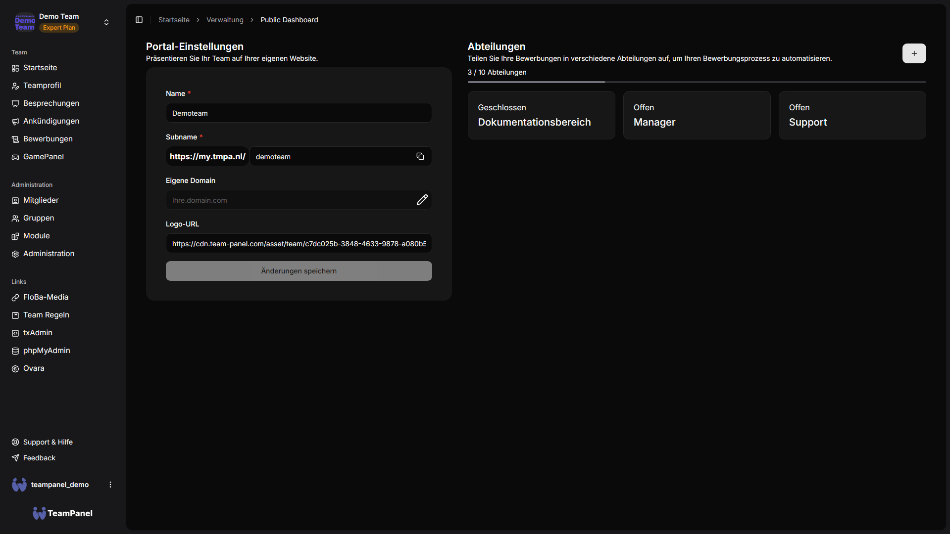Click Public Dashboard breadcrumb text
950x534 pixels.
coord(289,20)
